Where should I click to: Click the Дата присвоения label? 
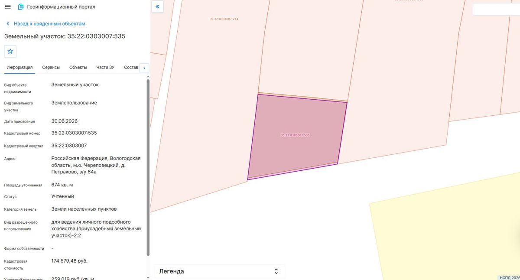pos(19,122)
